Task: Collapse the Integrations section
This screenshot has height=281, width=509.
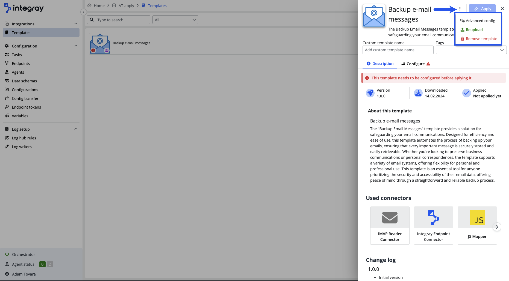Action: coord(76,24)
